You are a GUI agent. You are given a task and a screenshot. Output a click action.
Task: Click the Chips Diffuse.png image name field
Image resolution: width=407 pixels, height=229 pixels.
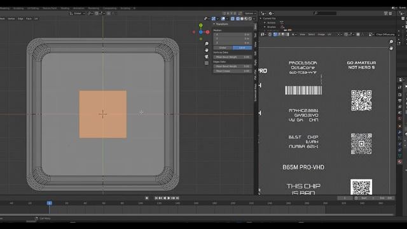pyautogui.click(x=385, y=34)
